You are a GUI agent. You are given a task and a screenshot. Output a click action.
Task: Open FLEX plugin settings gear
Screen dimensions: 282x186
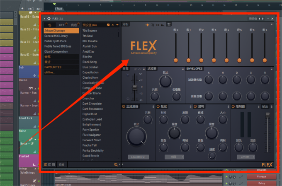(x=49, y=19)
